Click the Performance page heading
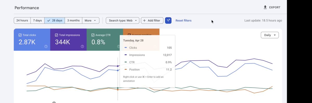Viewport: 312px width, 103px height. 27,8
